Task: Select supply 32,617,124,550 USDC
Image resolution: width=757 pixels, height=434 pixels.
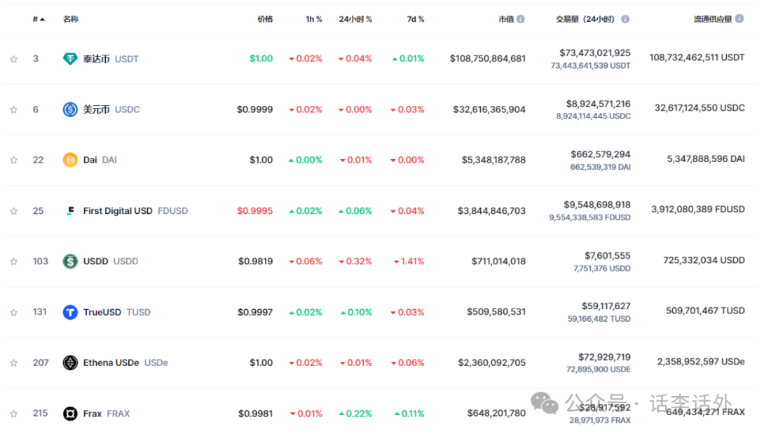Action: [x=700, y=108]
